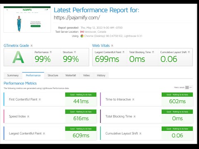
Task: Show help for Total Blocking Time web vital
Action: 153,52
